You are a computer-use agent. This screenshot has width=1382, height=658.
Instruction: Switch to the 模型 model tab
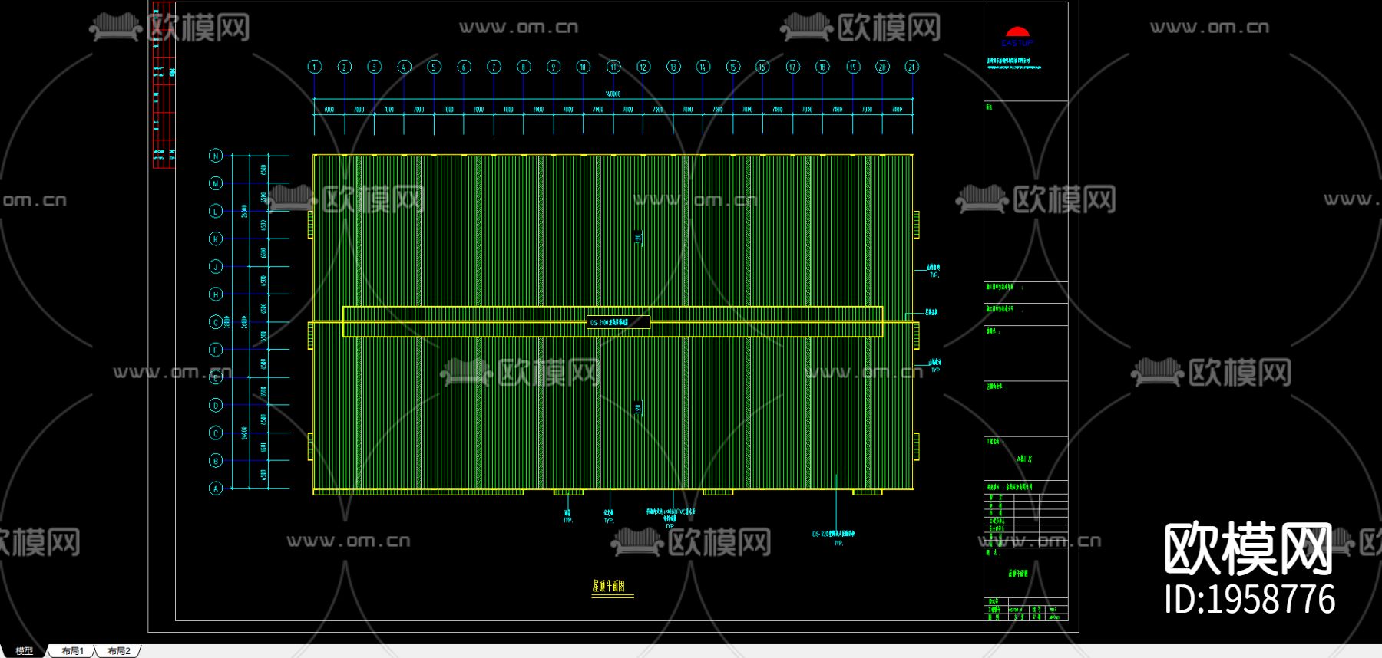(24, 651)
